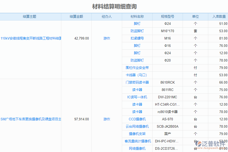The width and height of the screenshot is (228, 152).
Task: Click the 云台网络摄像机 material link
Action: (137, 126)
